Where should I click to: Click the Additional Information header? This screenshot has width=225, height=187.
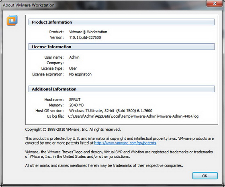click(121, 89)
